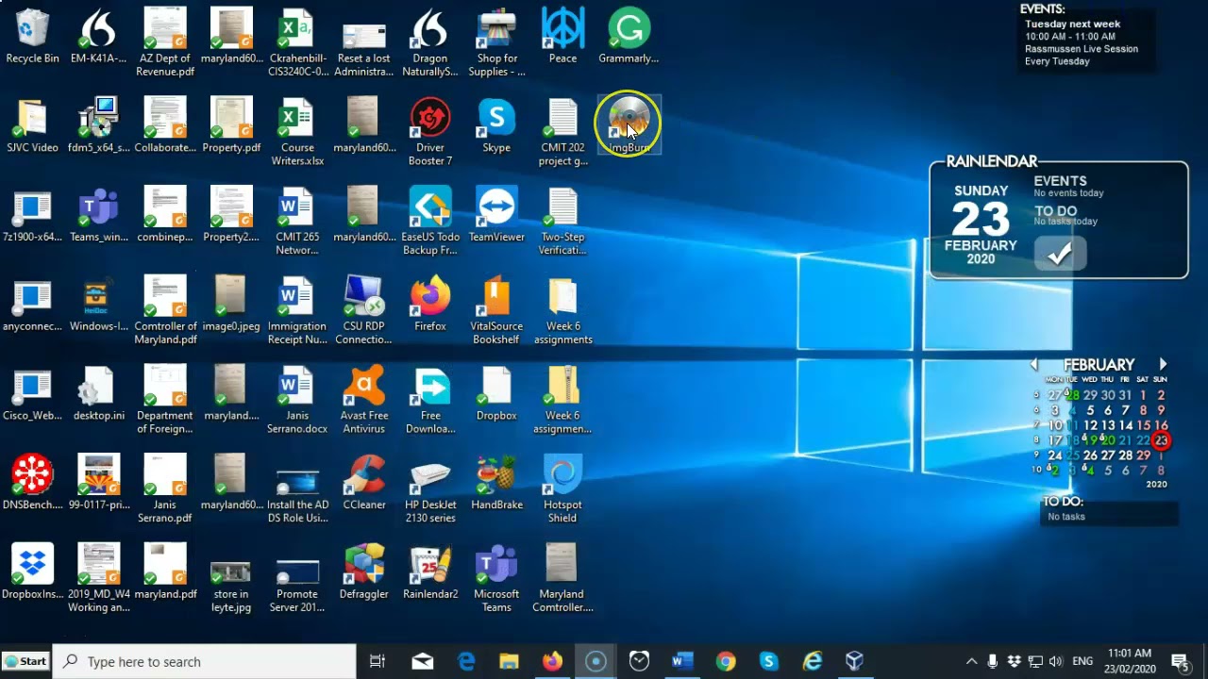The width and height of the screenshot is (1208, 679).
Task: Open the Grammarly desktop shortcut
Action: (629, 36)
